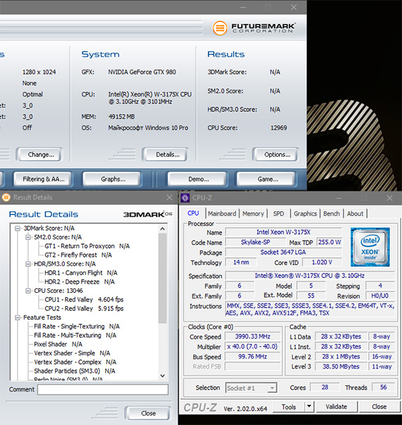Screen dimensions: 402x425
Task: Click the Core Speed value 3990.33 MHz
Action: (x=253, y=337)
